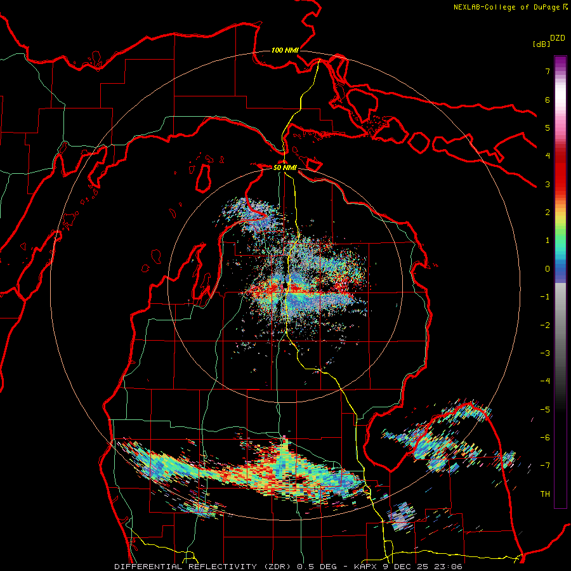Click the -6 value on color scale
The width and height of the screenshot is (571, 571).
545,438
